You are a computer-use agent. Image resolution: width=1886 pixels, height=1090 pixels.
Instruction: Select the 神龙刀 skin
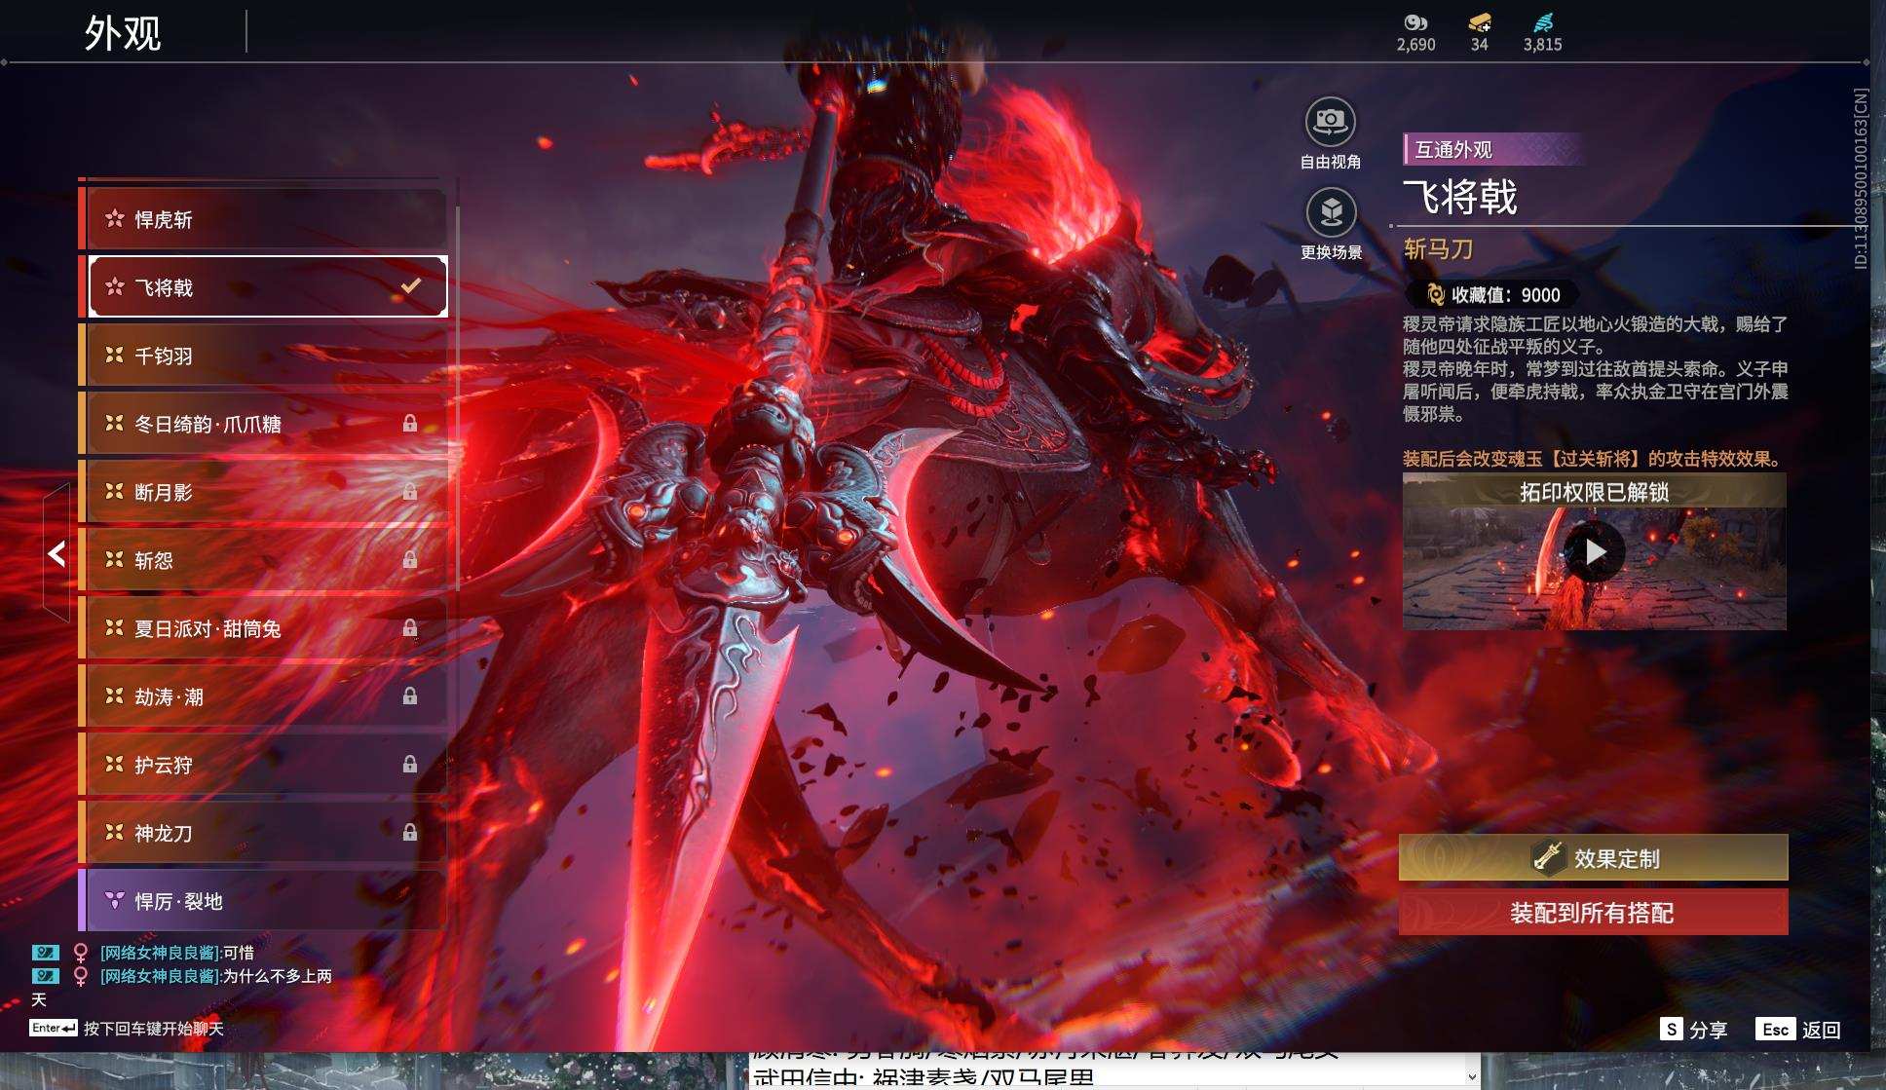tap(263, 833)
